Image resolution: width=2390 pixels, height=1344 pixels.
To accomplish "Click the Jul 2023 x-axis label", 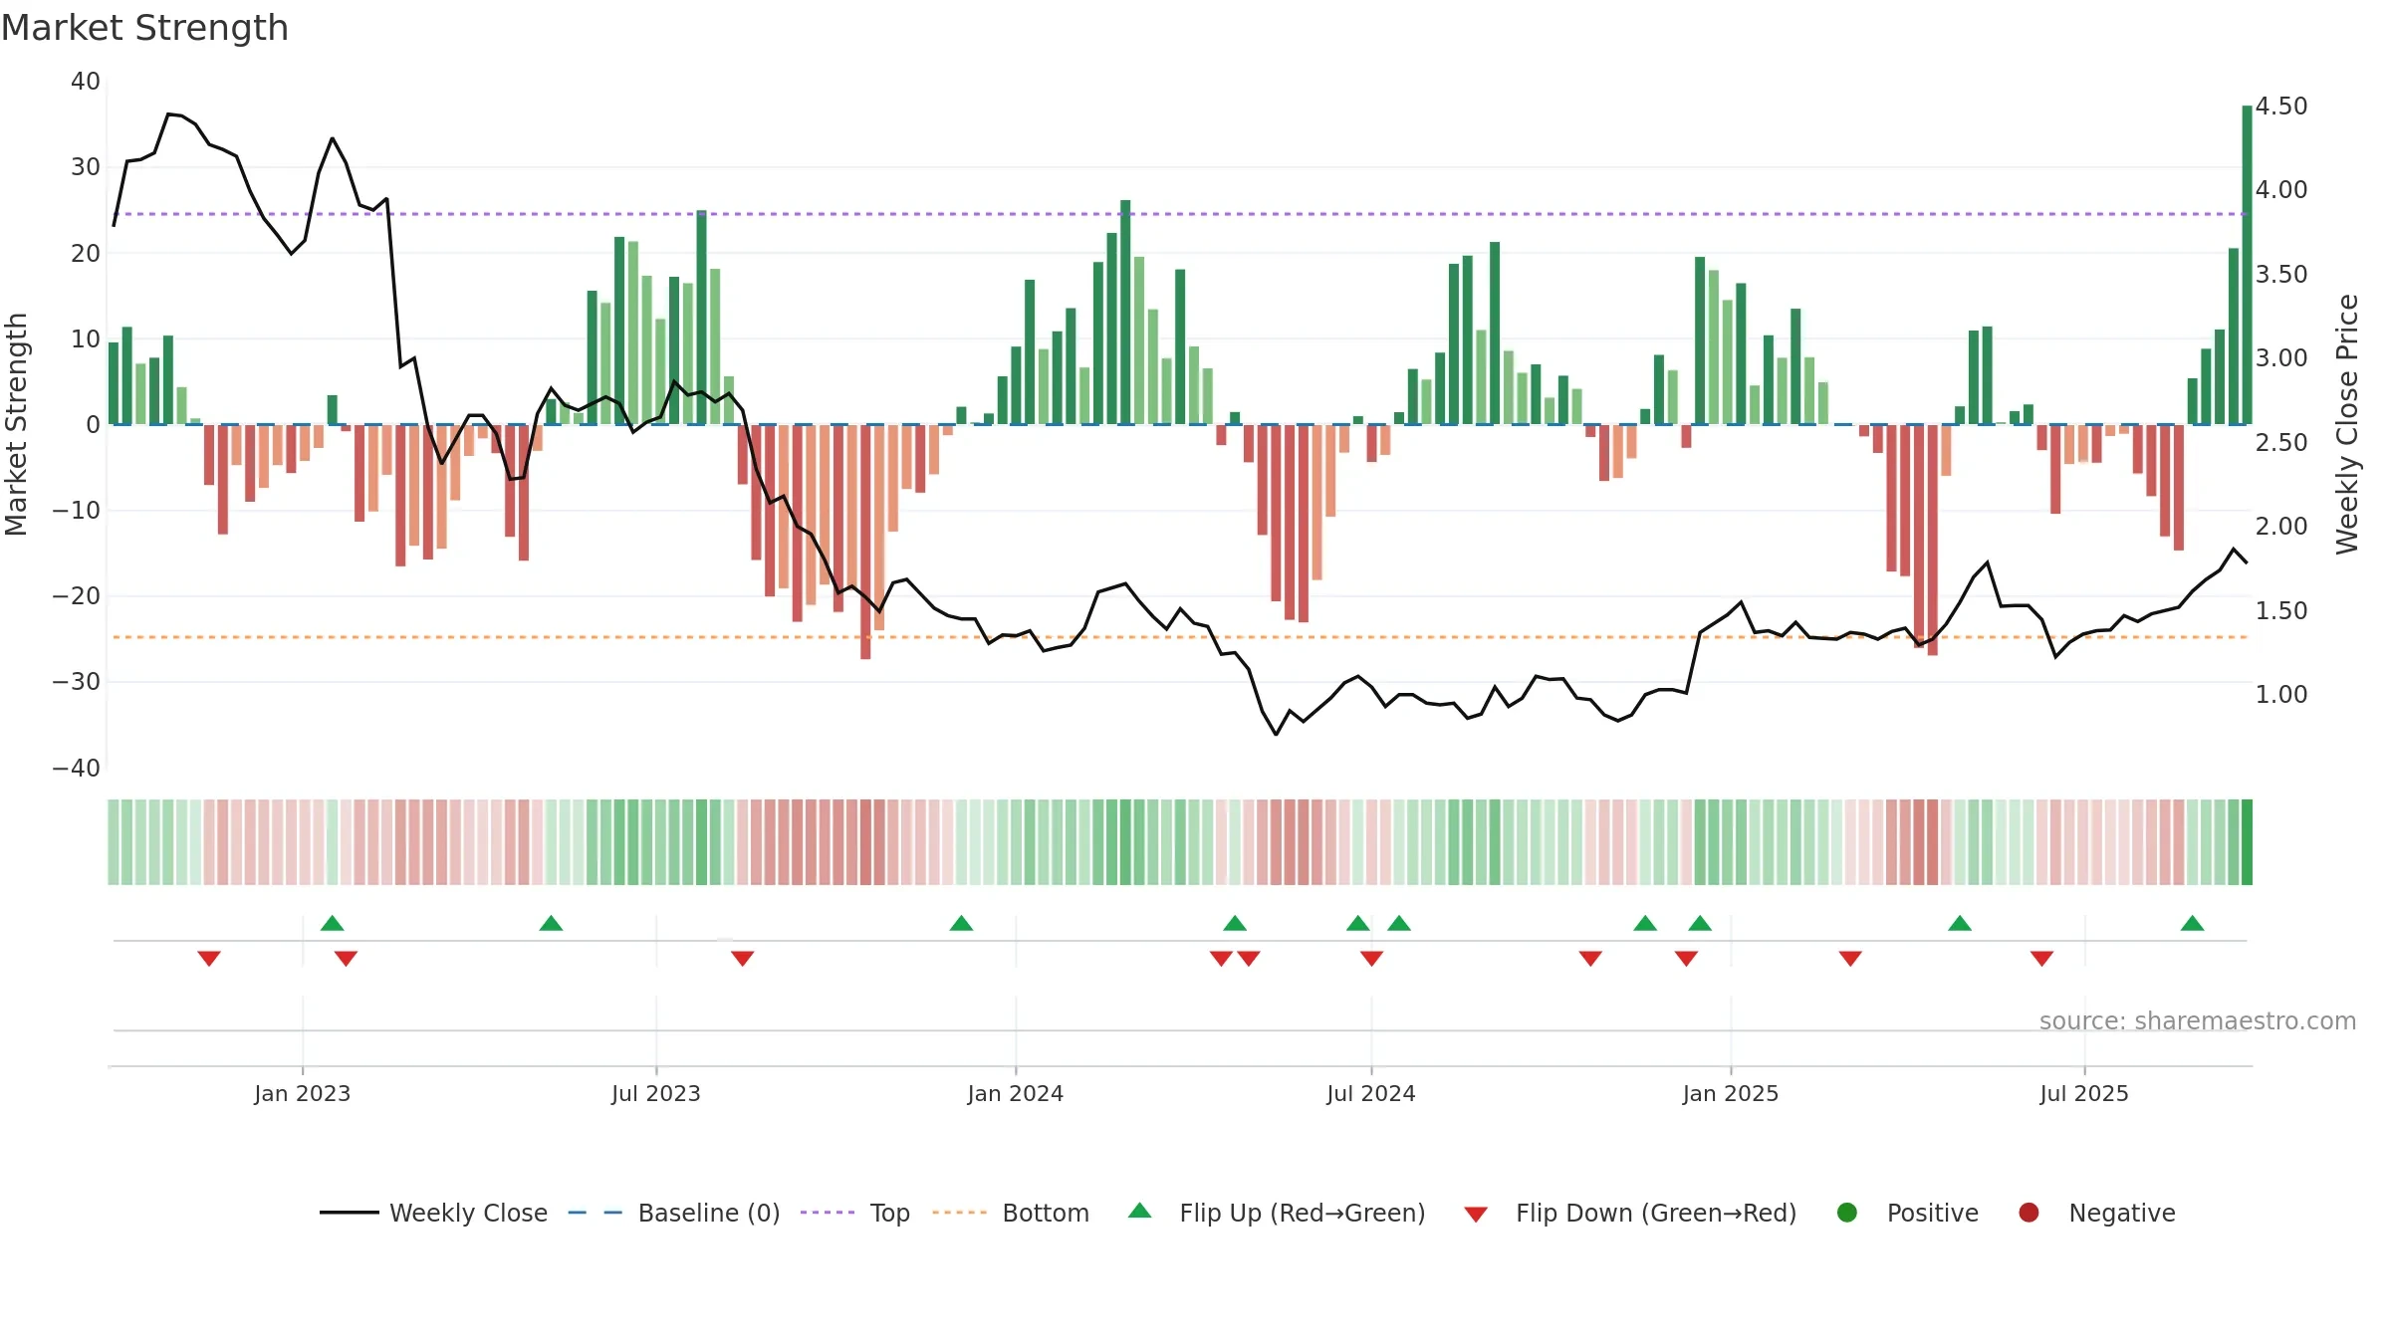I will tap(656, 1093).
